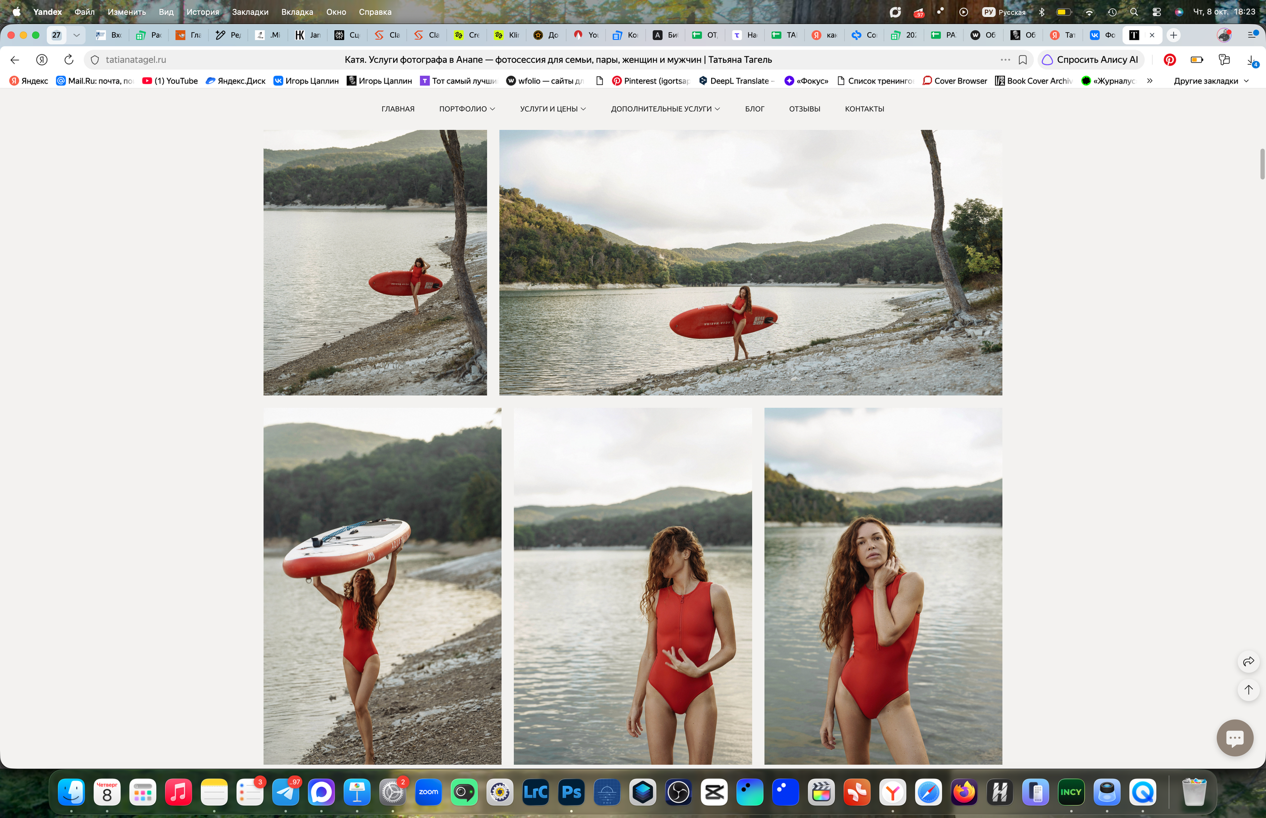Open the Файл menu
1266x818 pixels.
click(85, 12)
